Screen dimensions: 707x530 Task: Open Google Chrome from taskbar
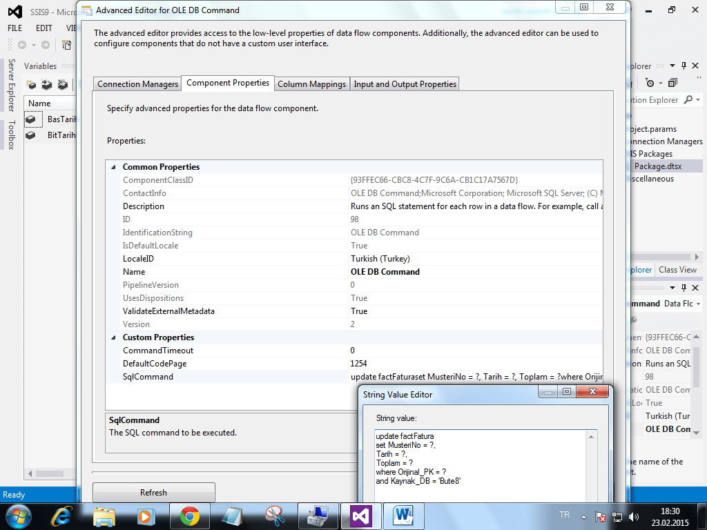tap(189, 516)
